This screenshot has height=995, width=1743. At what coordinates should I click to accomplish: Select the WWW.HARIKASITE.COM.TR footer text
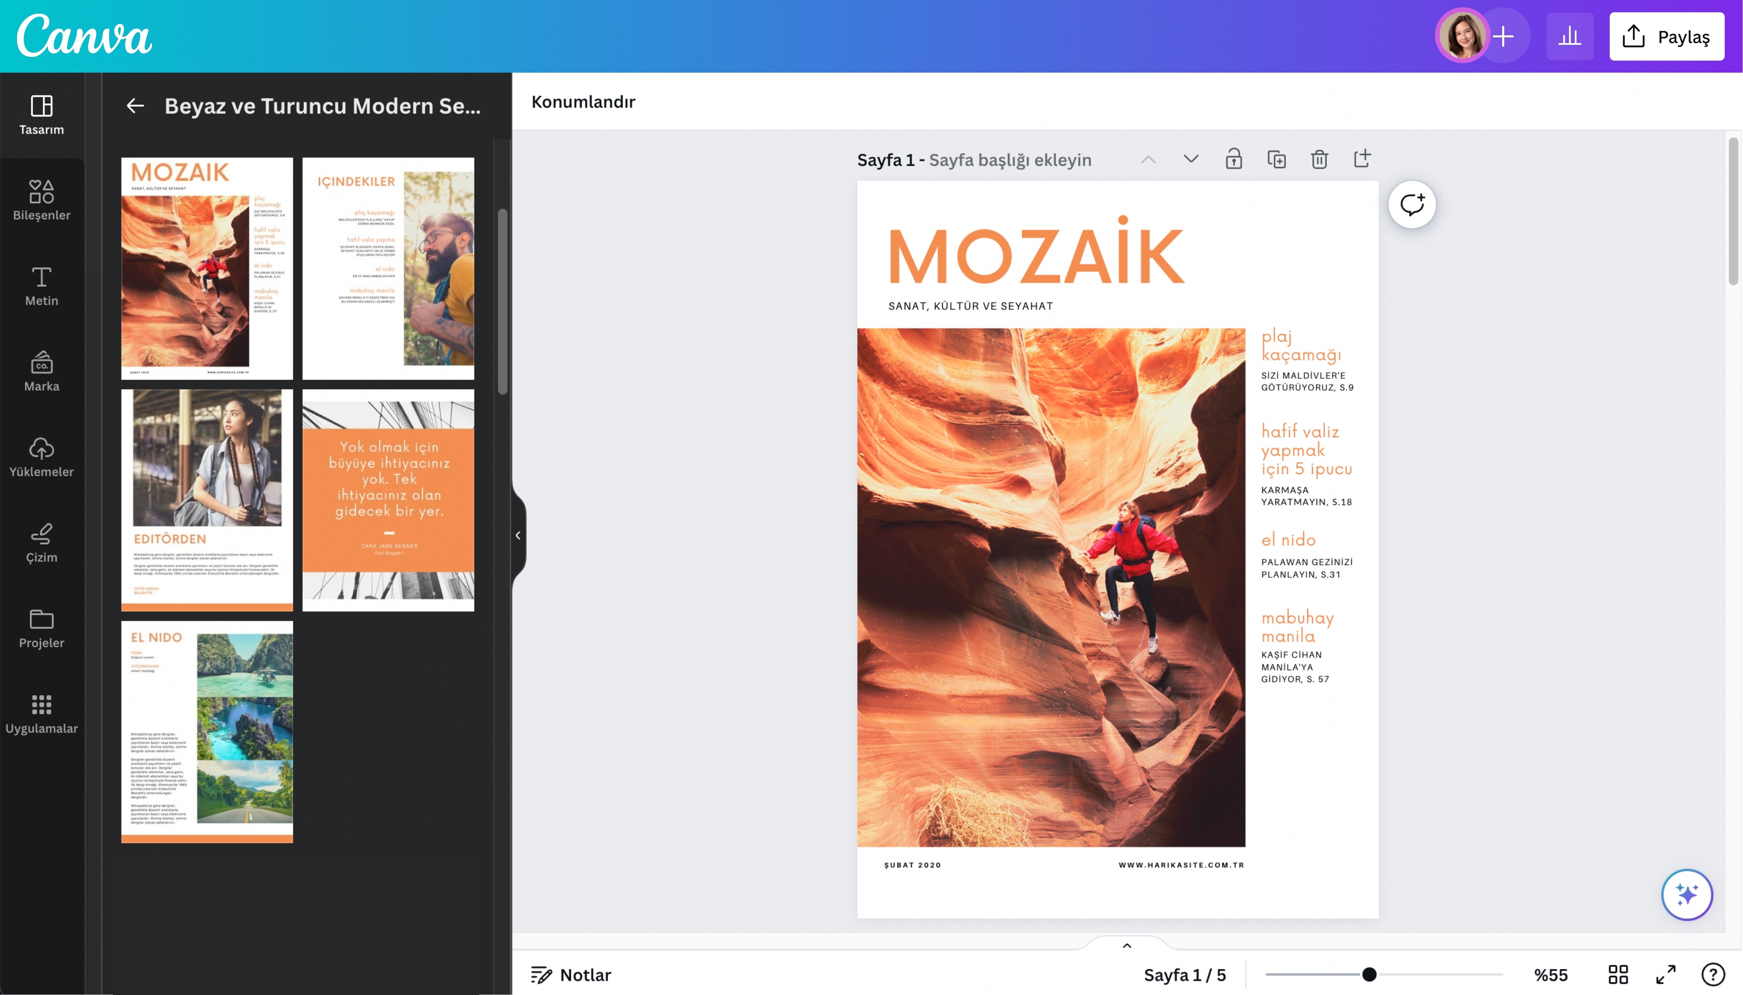pyautogui.click(x=1181, y=865)
